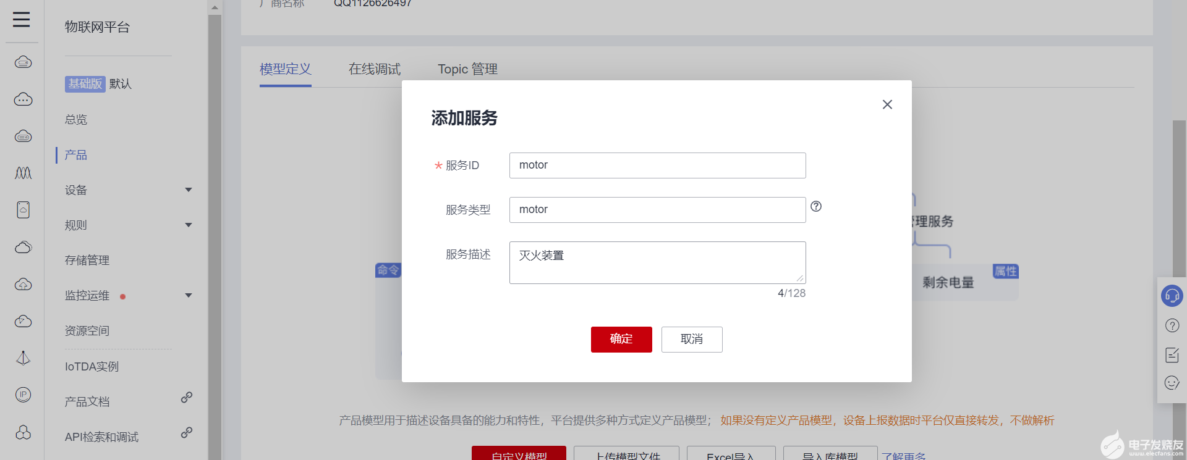The width and height of the screenshot is (1187, 460).
Task: Expand the 设备 menu arrow
Action: tap(189, 190)
